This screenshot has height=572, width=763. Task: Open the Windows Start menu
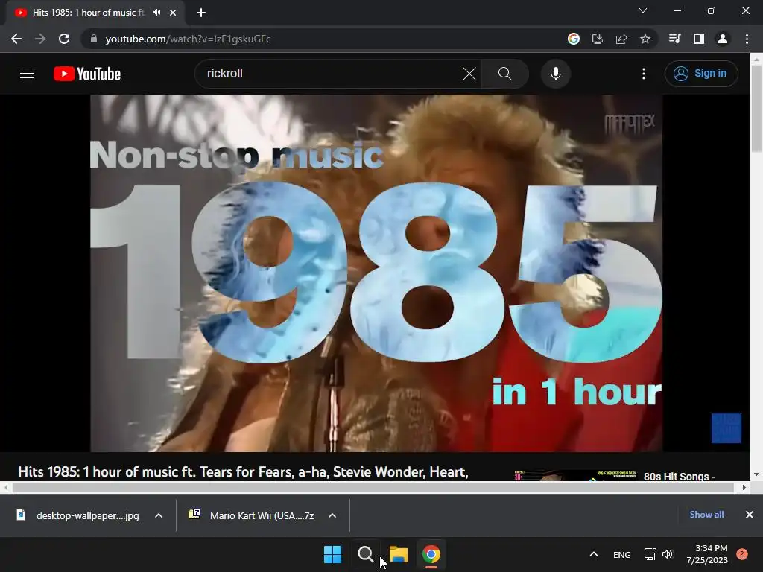point(333,554)
